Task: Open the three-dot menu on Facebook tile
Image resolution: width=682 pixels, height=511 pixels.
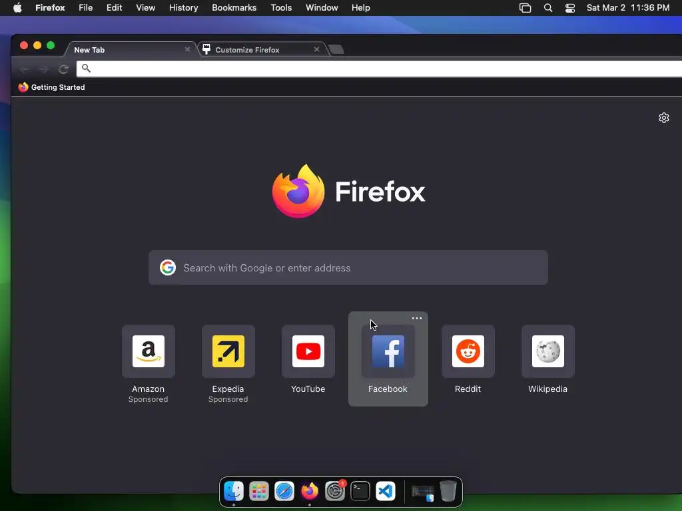Action: [417, 318]
